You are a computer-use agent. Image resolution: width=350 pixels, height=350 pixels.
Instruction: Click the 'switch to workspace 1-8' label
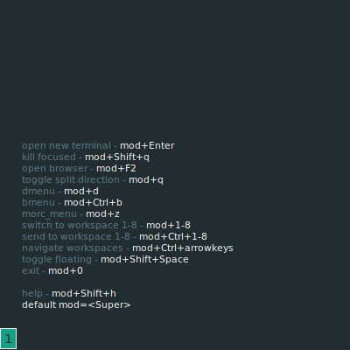[x=80, y=225]
